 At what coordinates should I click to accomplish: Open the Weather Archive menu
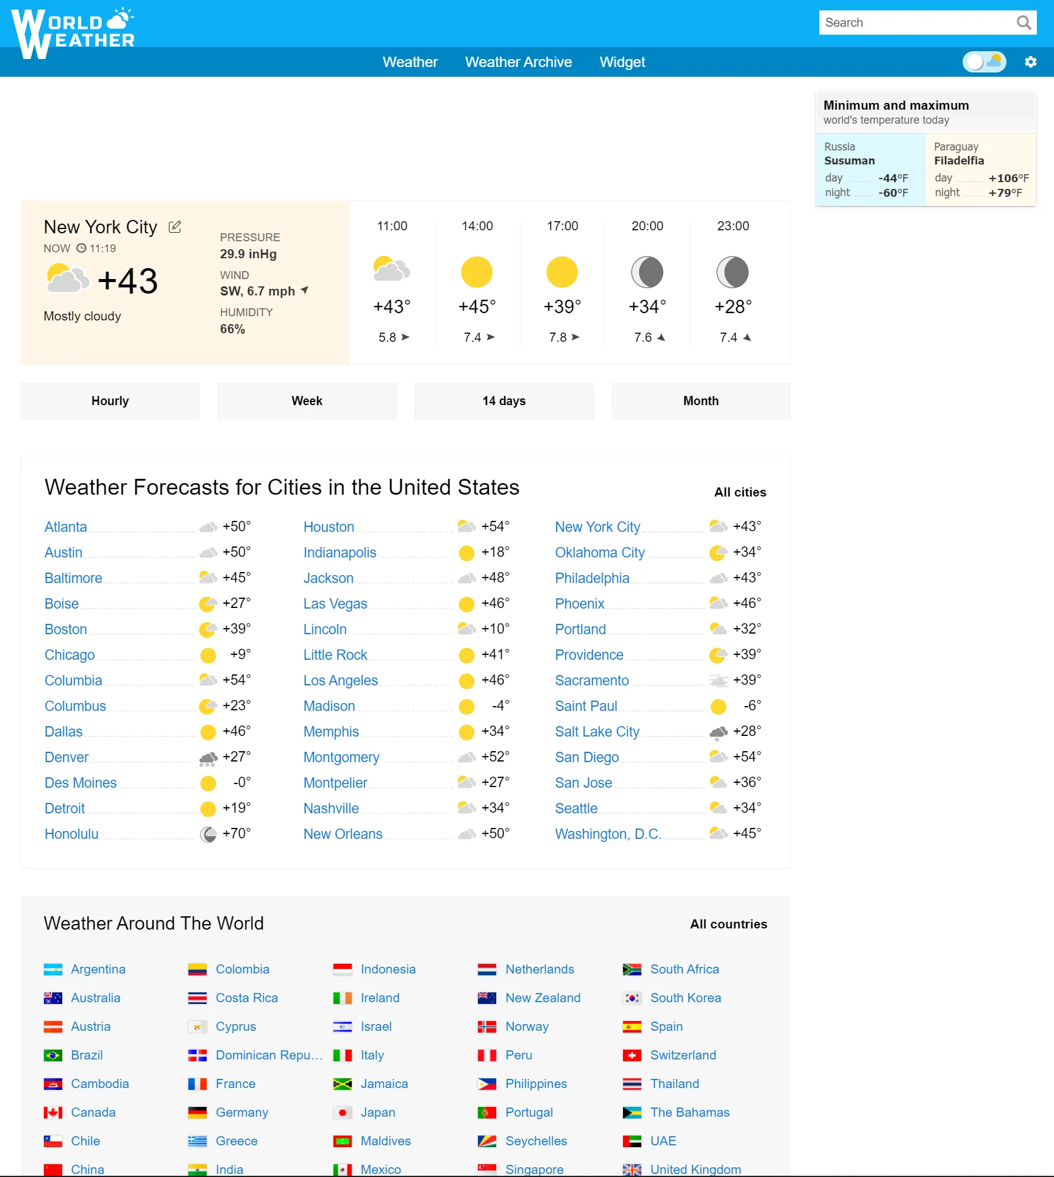[518, 62]
